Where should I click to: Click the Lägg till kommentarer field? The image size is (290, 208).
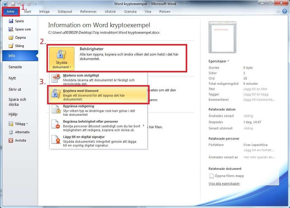point(259,100)
